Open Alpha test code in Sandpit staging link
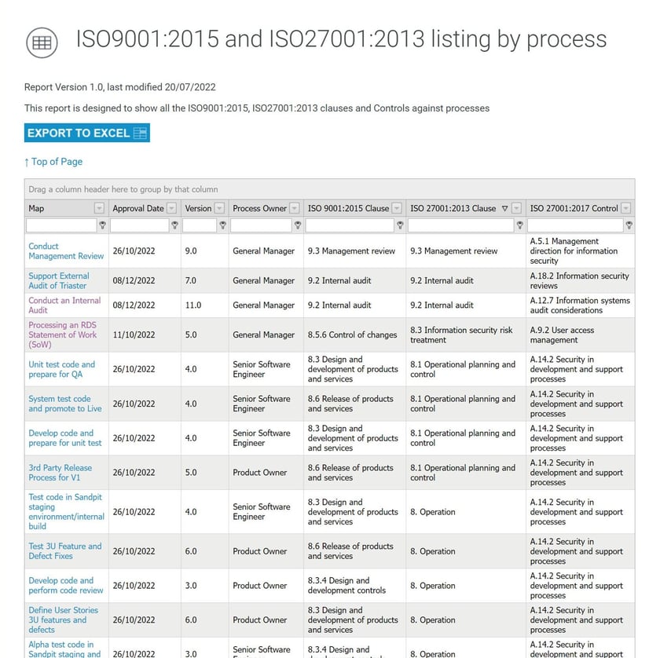The width and height of the screenshot is (660, 658). (x=64, y=649)
